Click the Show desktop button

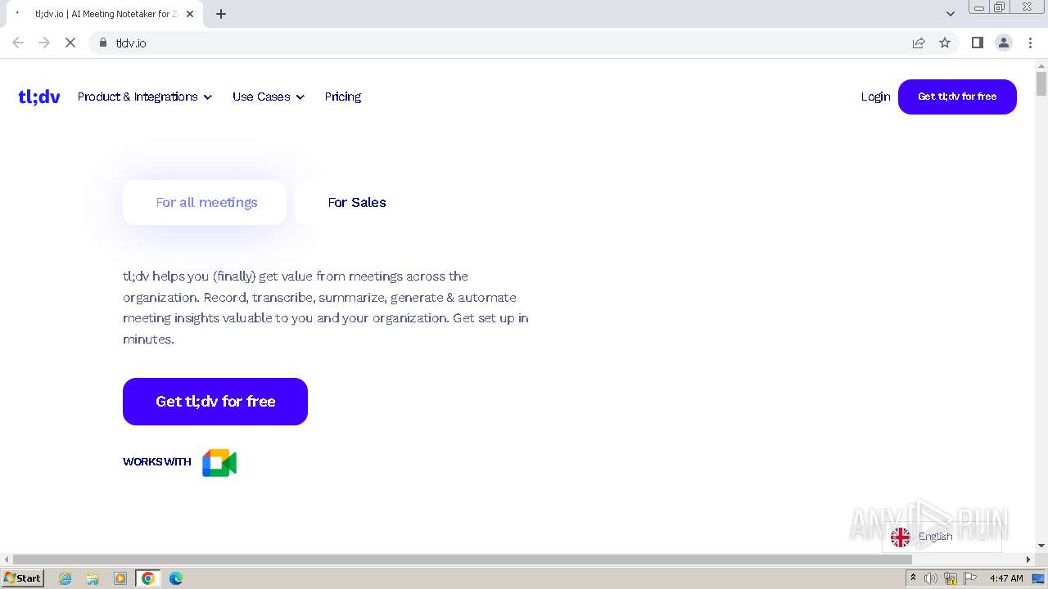tap(1039, 578)
